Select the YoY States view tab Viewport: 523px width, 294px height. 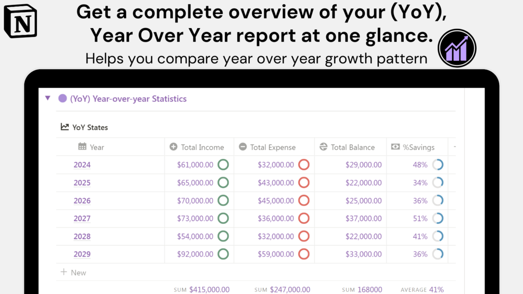point(85,127)
